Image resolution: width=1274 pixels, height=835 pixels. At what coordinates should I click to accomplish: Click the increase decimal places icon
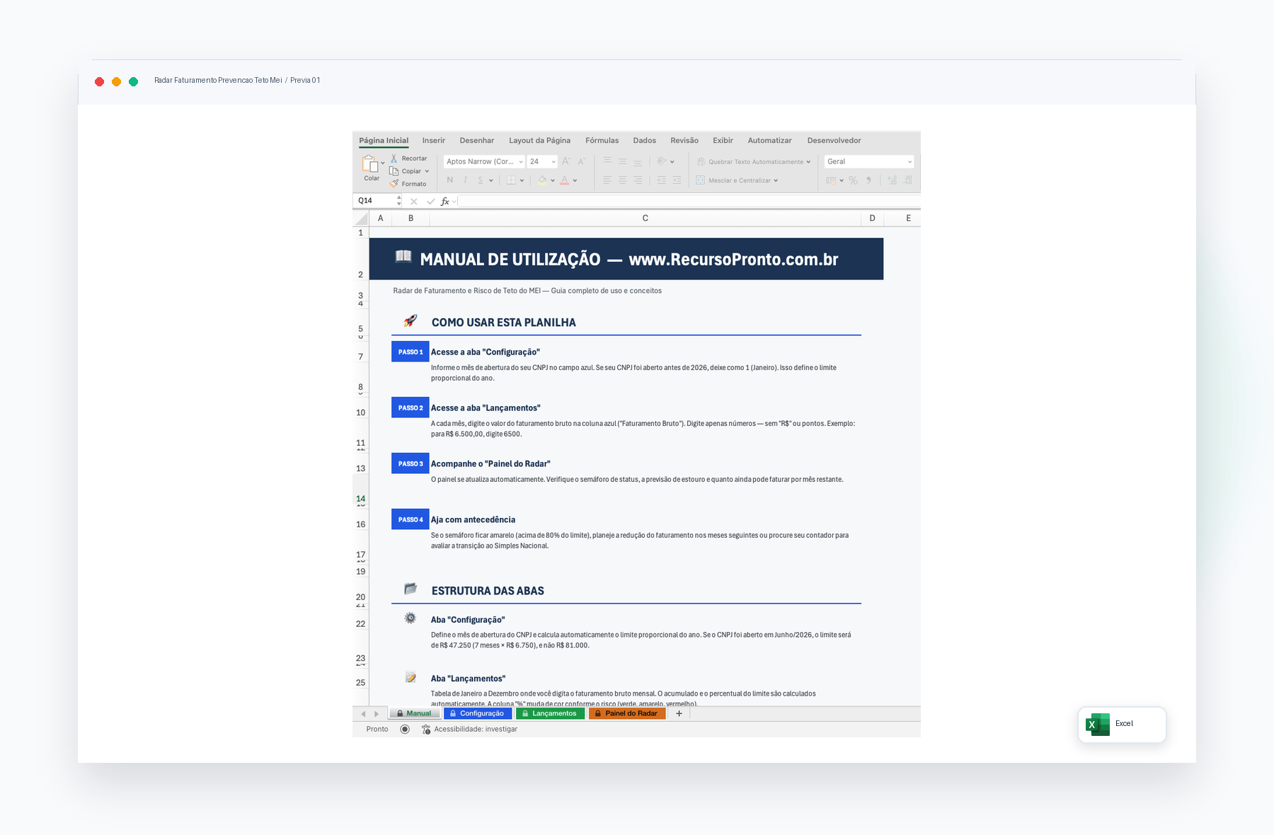click(893, 180)
